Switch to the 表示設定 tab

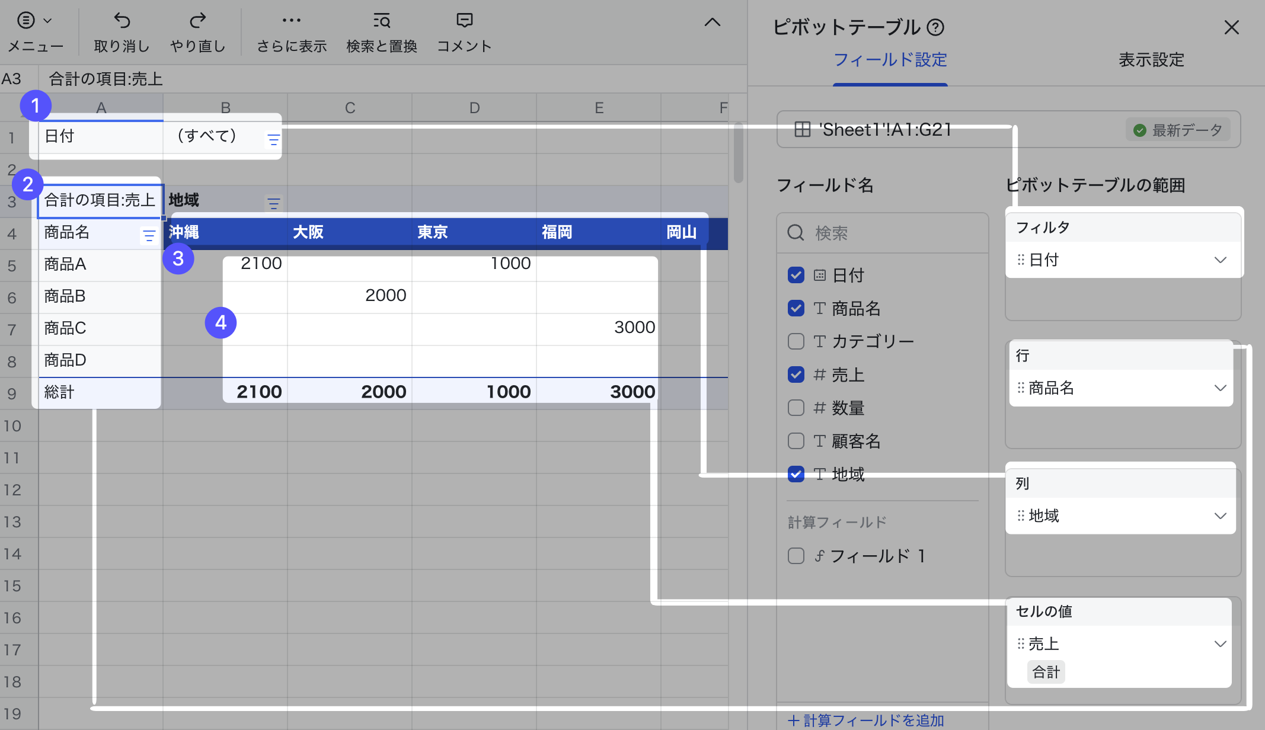pyautogui.click(x=1151, y=60)
